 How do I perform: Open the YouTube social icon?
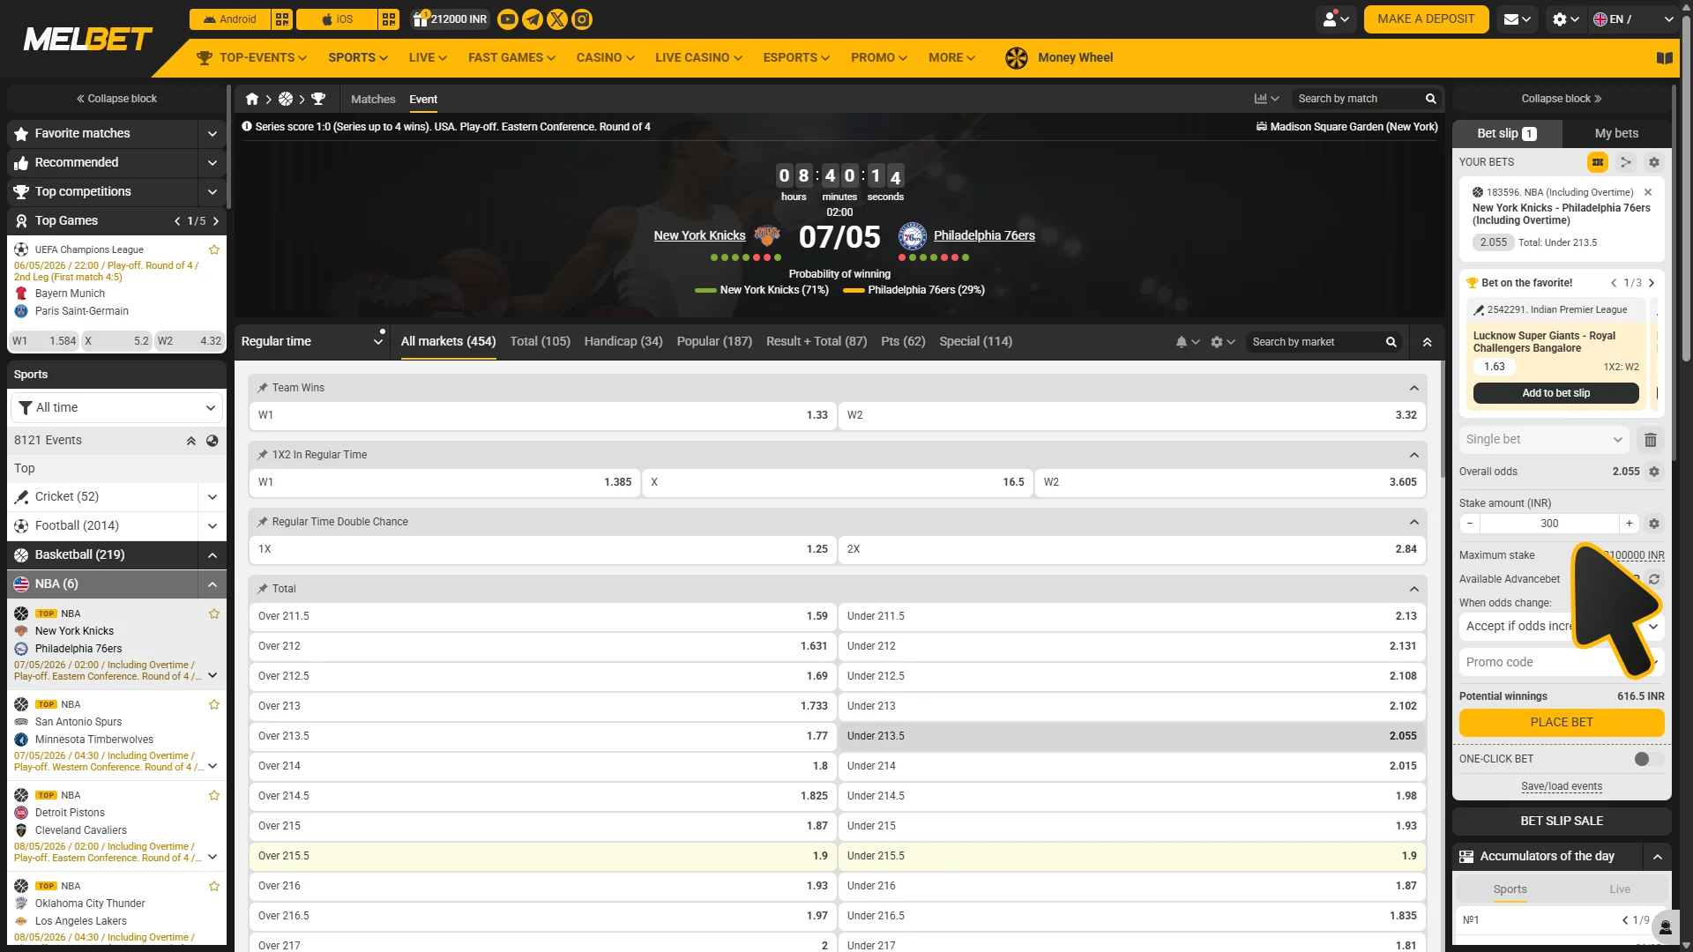508,19
